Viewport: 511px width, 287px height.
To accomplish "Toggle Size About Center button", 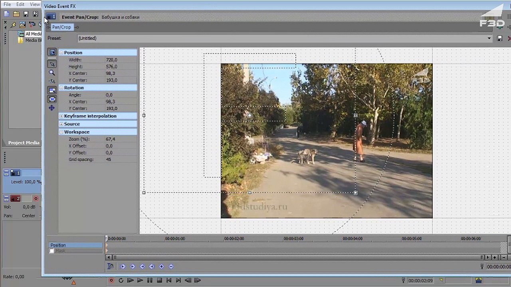I will tap(52, 99).
